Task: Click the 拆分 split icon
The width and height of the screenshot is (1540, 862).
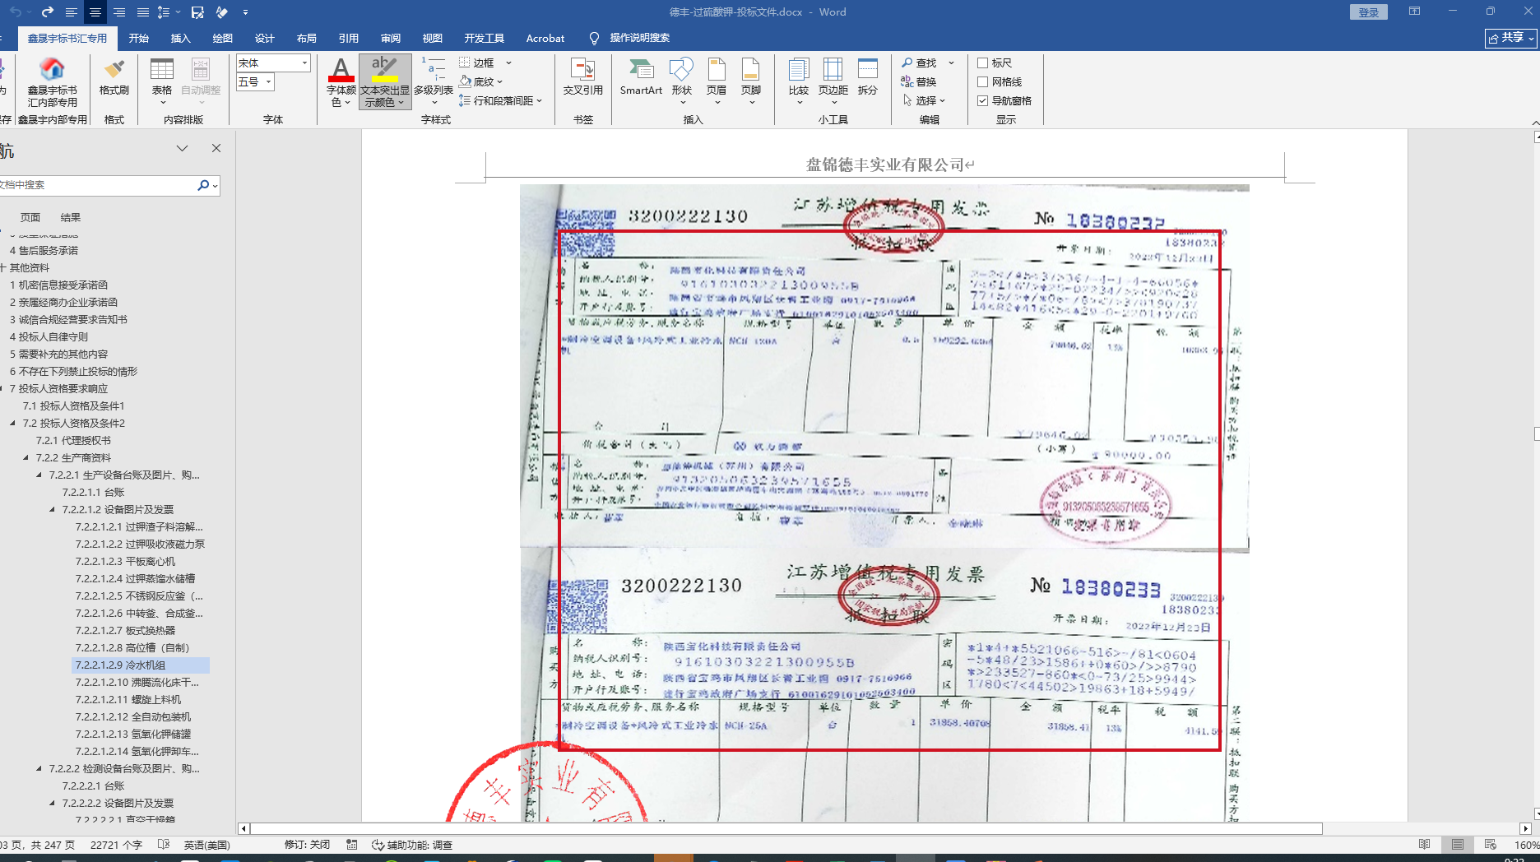Action: click(x=867, y=76)
